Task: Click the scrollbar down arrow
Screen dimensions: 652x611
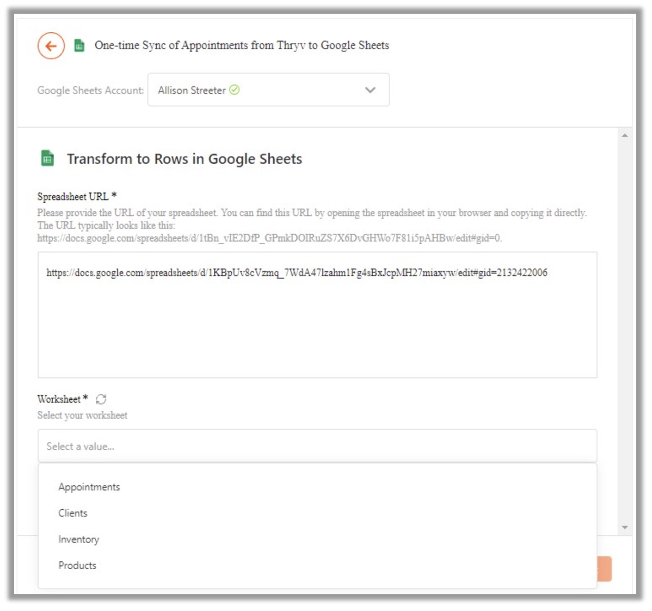Action: coord(625,527)
